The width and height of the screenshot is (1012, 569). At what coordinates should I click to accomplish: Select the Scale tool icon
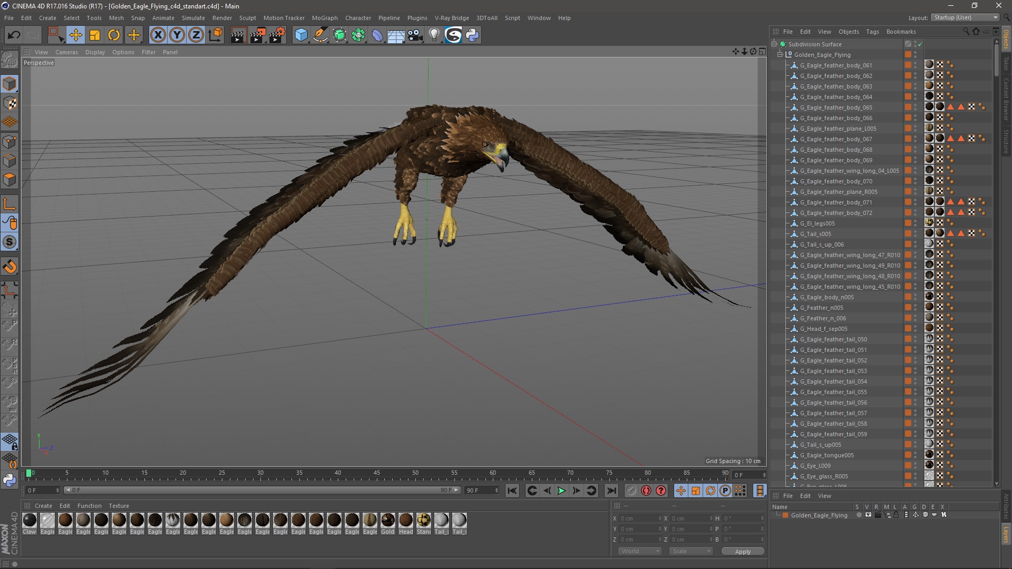[x=95, y=35]
